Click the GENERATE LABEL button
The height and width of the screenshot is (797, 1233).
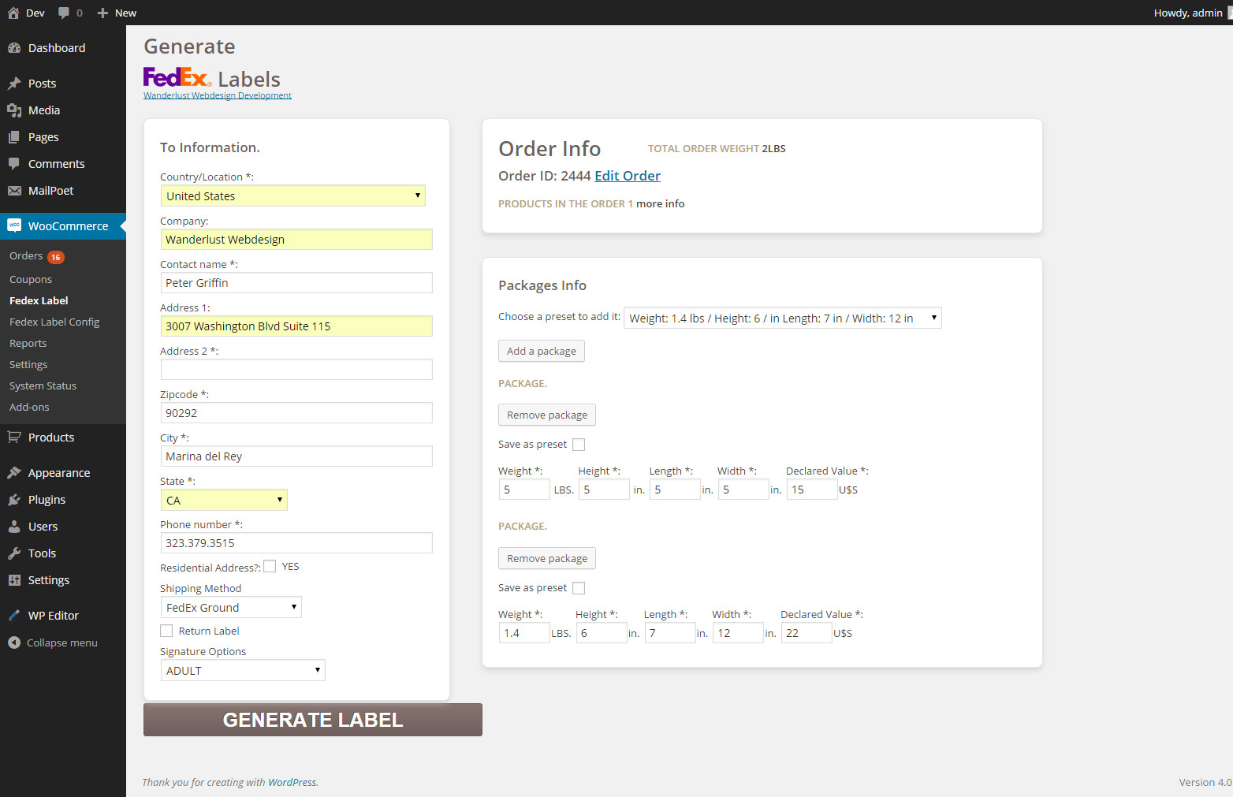click(313, 720)
